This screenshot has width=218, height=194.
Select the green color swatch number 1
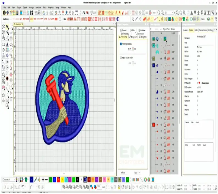click(x=51, y=180)
